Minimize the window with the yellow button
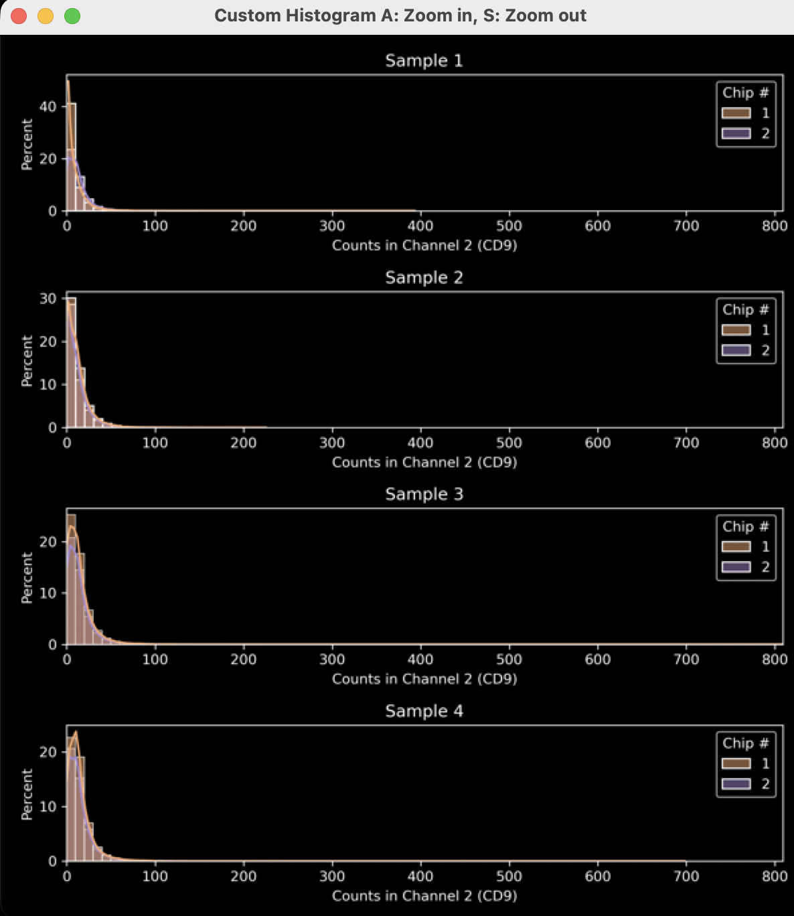Viewport: 794px width, 916px height. [46, 16]
